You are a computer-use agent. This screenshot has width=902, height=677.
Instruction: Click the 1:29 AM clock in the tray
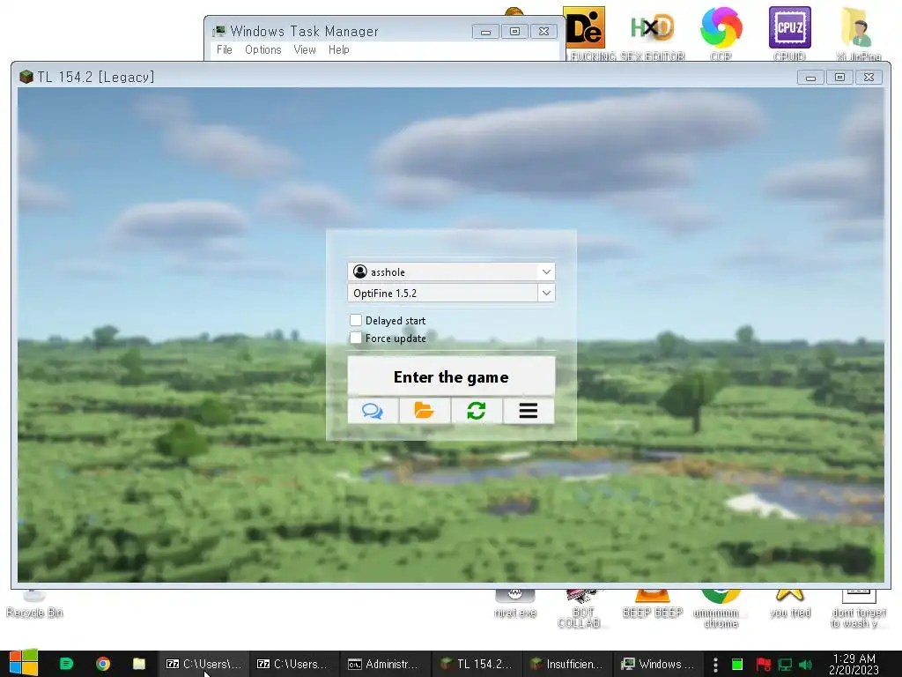(854, 664)
